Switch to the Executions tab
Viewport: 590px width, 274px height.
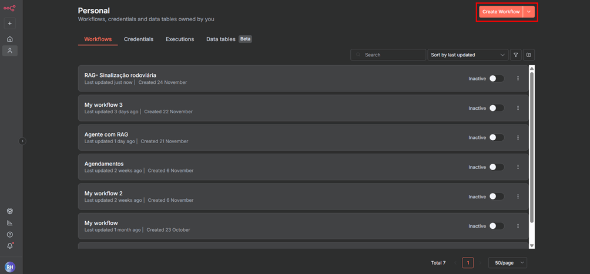pyautogui.click(x=180, y=39)
